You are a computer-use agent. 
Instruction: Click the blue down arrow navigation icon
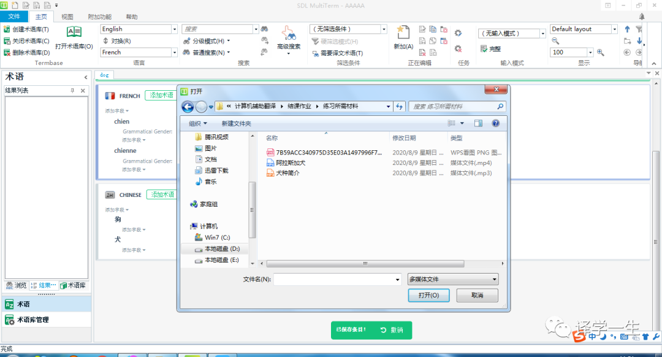coord(639,41)
